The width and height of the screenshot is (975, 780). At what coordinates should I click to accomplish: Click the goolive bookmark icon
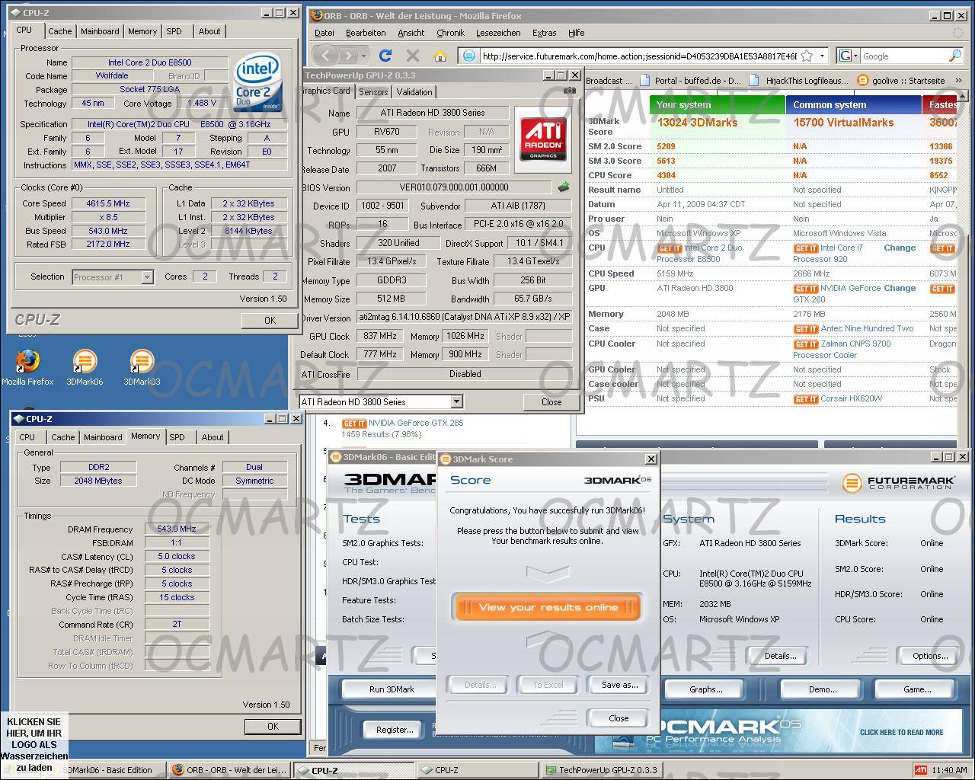pos(862,80)
